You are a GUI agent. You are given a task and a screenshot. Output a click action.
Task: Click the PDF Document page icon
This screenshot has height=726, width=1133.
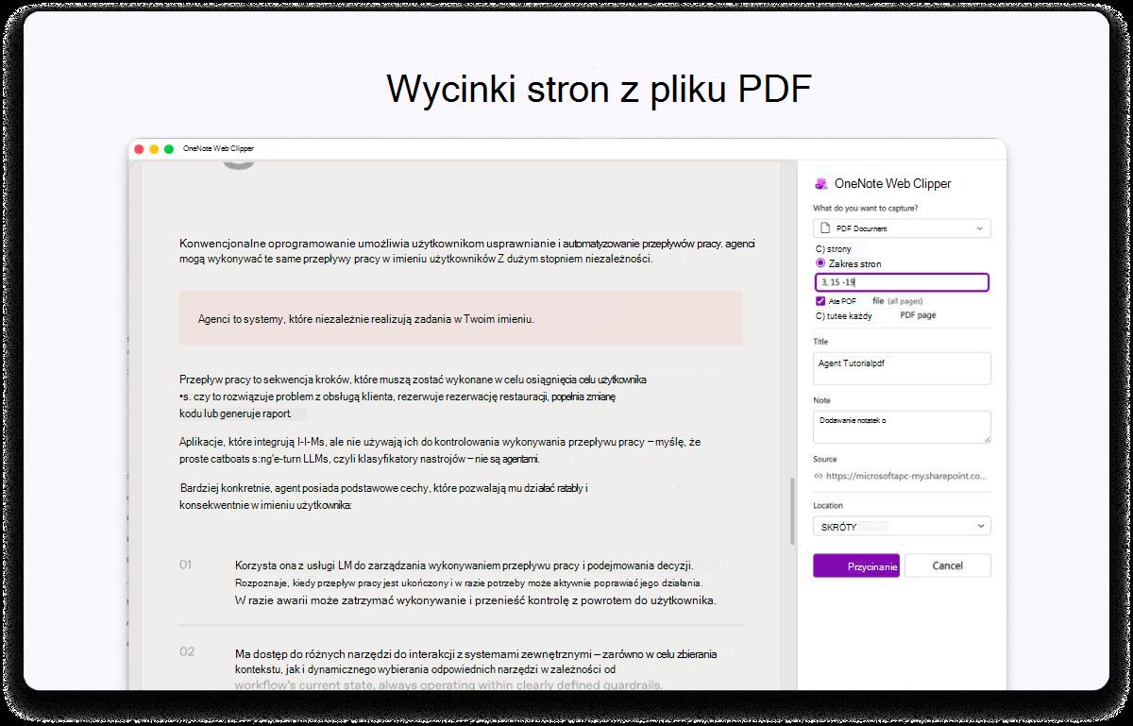(825, 228)
